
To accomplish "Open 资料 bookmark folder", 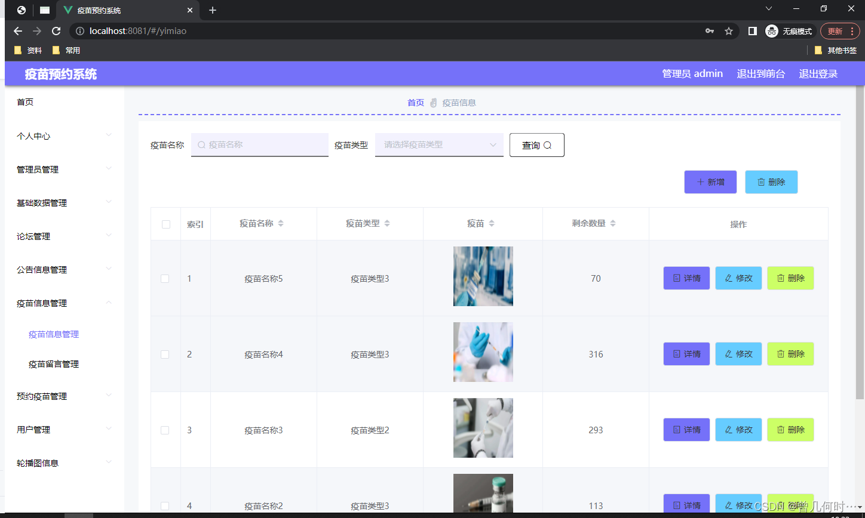I will 28,50.
